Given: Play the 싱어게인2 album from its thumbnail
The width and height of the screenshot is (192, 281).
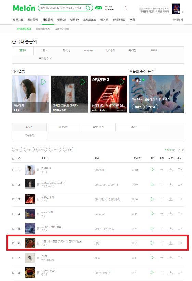Looking at the screenshot, I should [x=122, y=82].
